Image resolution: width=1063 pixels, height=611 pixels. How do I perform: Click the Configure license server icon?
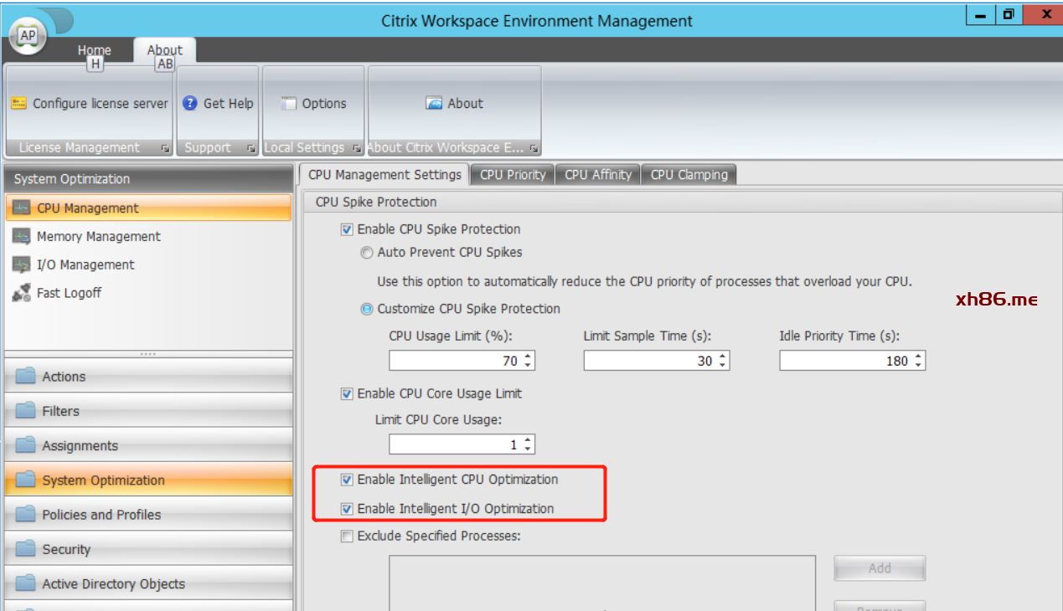[18, 104]
